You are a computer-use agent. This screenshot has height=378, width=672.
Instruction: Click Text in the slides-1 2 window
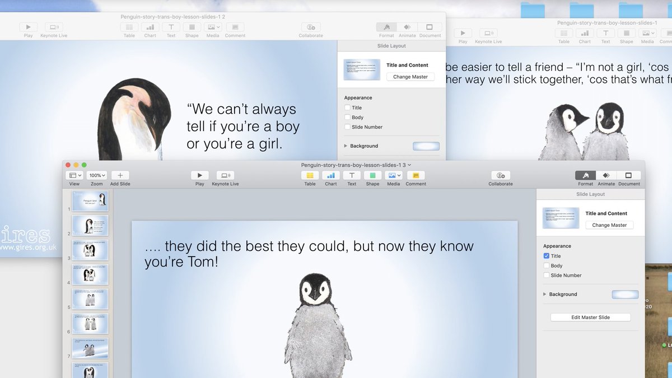pyautogui.click(x=171, y=27)
